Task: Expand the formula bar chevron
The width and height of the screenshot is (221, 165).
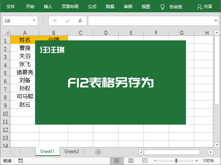Action: point(216,20)
